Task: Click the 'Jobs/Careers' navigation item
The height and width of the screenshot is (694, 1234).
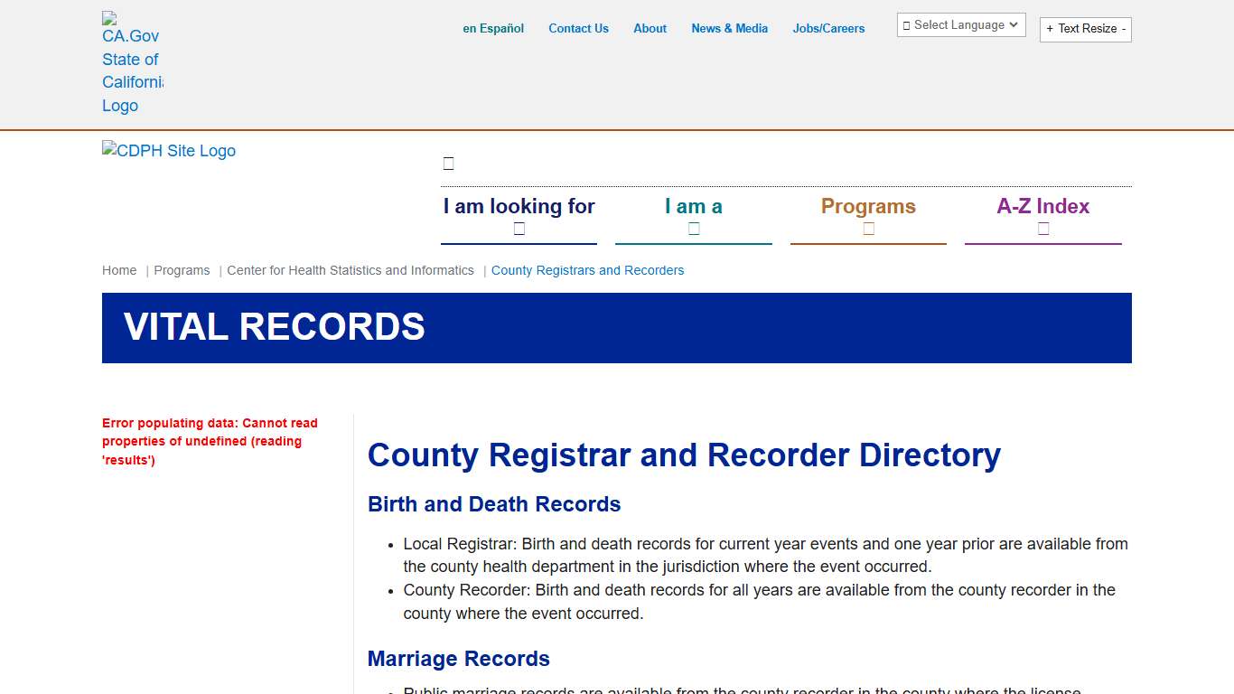Action: 828,28
